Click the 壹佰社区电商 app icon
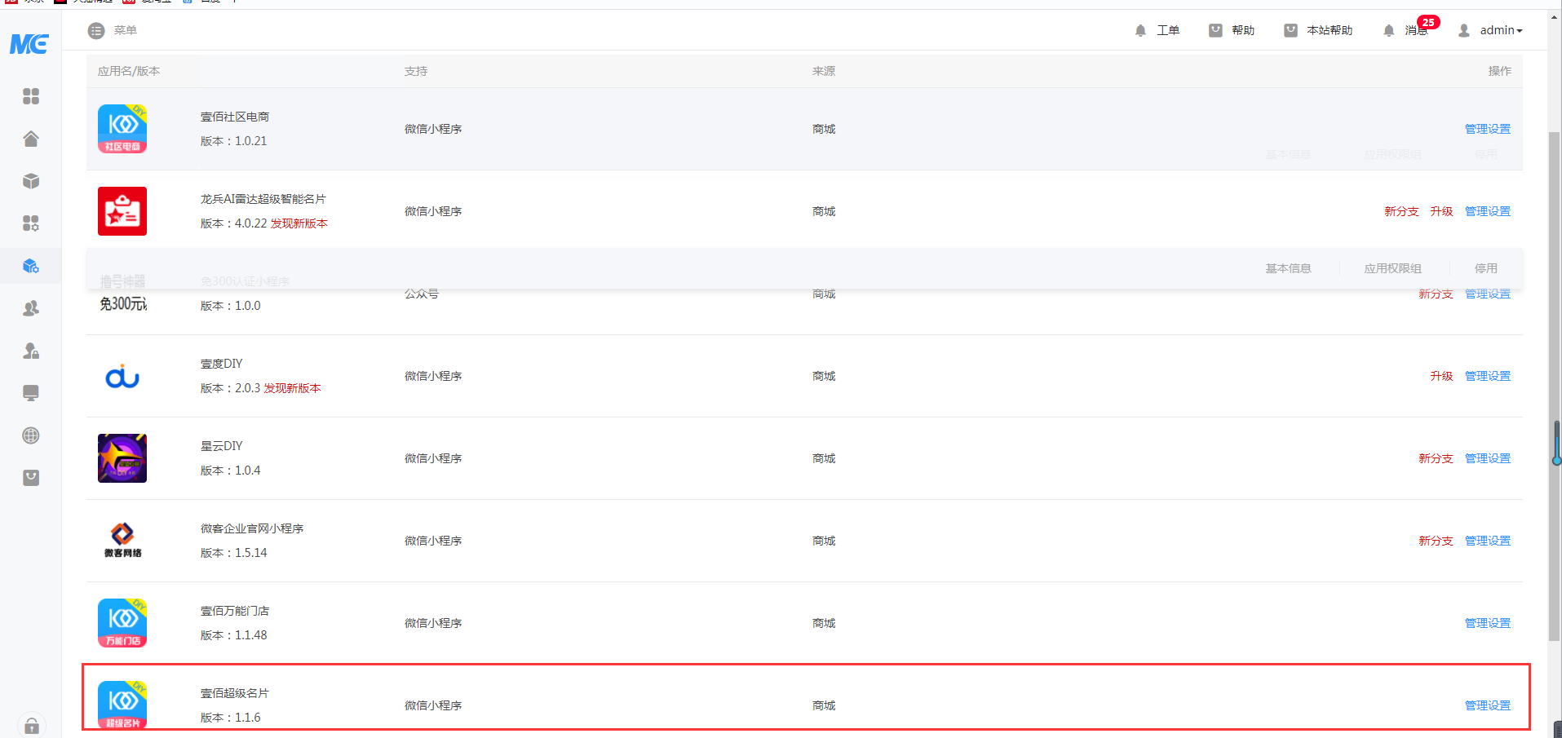The image size is (1562, 738). click(x=122, y=129)
